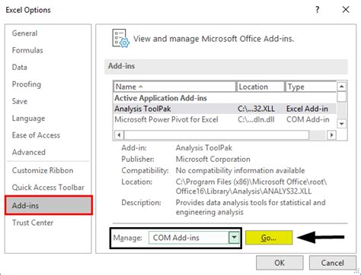Select Formulas in the sidebar
This screenshot has height=275, width=361.
(27, 50)
